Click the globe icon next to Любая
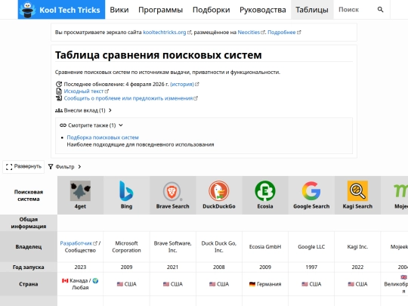Viewport: 408px width, 306px height. tap(95, 280)
